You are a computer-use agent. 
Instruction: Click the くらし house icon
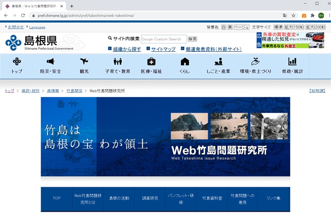coord(184,62)
